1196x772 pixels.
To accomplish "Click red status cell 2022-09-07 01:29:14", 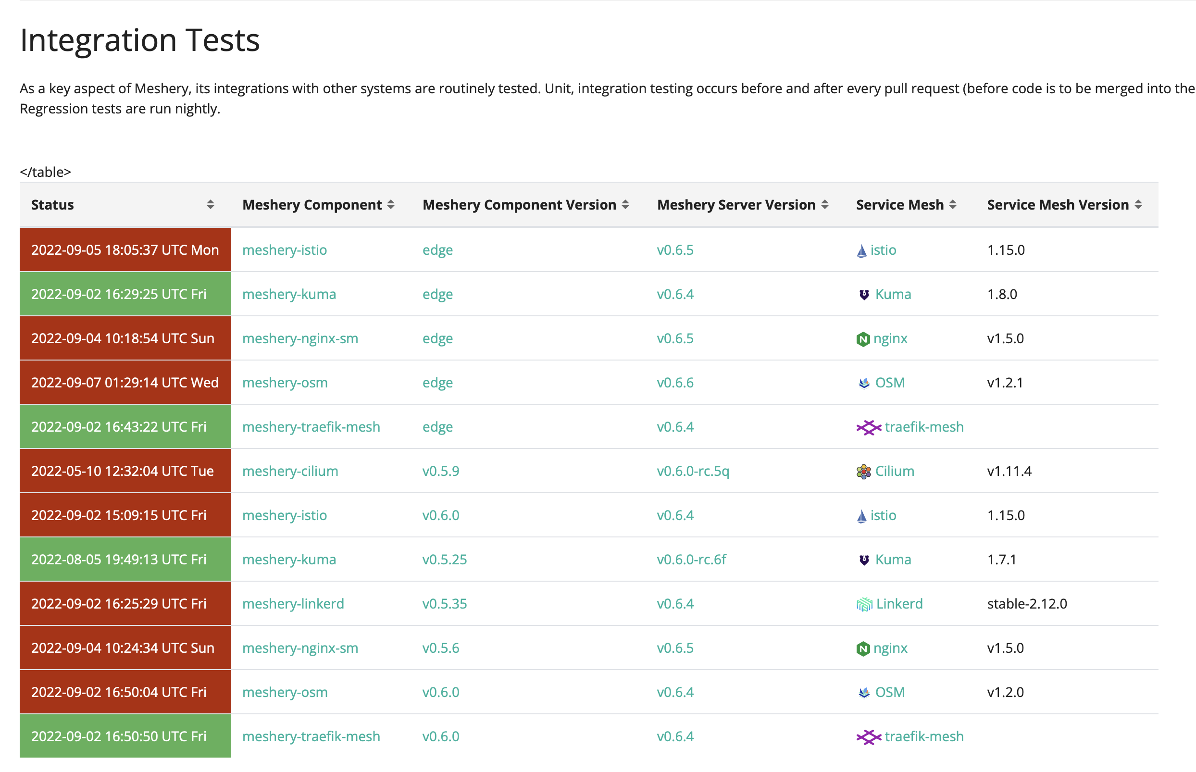I will coord(125,383).
